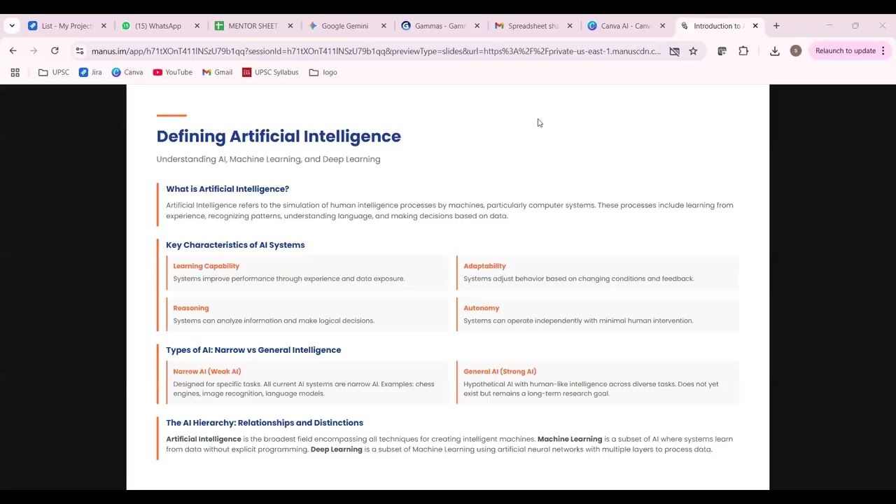Open the UPSC bookmarks folder

point(54,72)
